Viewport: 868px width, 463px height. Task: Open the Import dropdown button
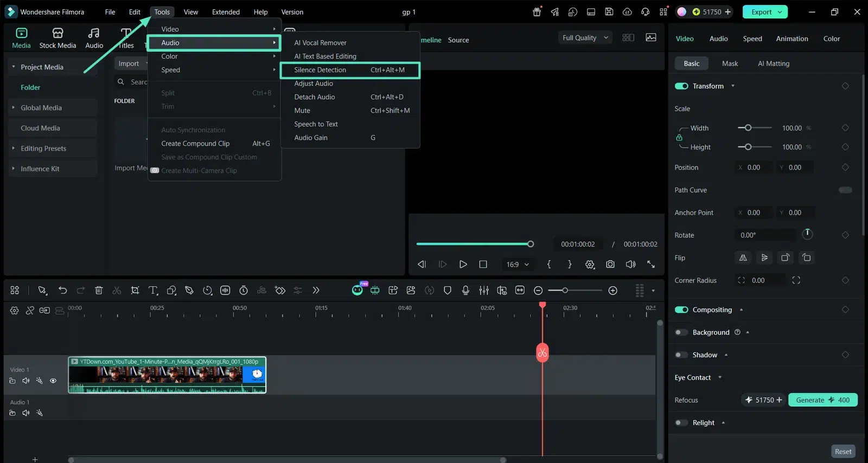(x=132, y=63)
